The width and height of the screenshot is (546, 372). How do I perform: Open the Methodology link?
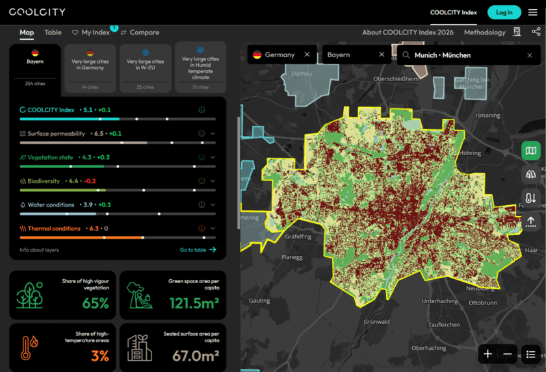(x=485, y=32)
